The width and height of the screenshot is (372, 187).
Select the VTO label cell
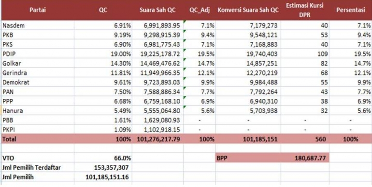(x=38, y=158)
